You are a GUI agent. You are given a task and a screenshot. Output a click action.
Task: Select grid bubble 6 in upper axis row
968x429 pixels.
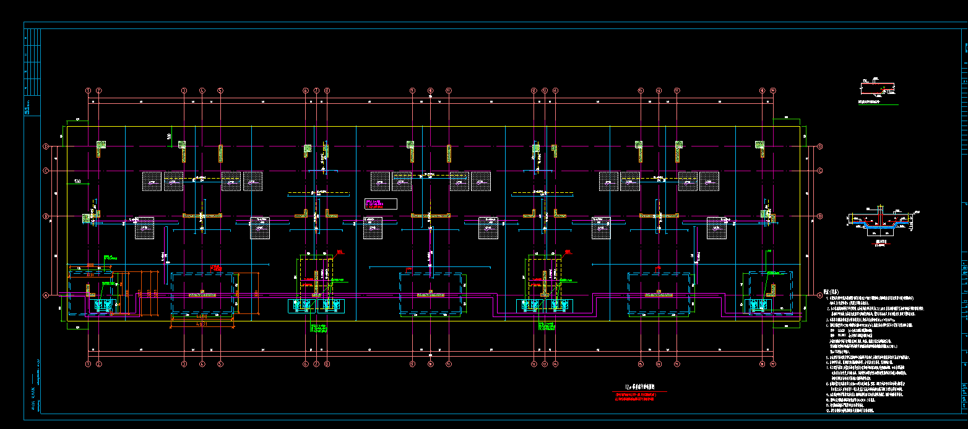(x=305, y=90)
